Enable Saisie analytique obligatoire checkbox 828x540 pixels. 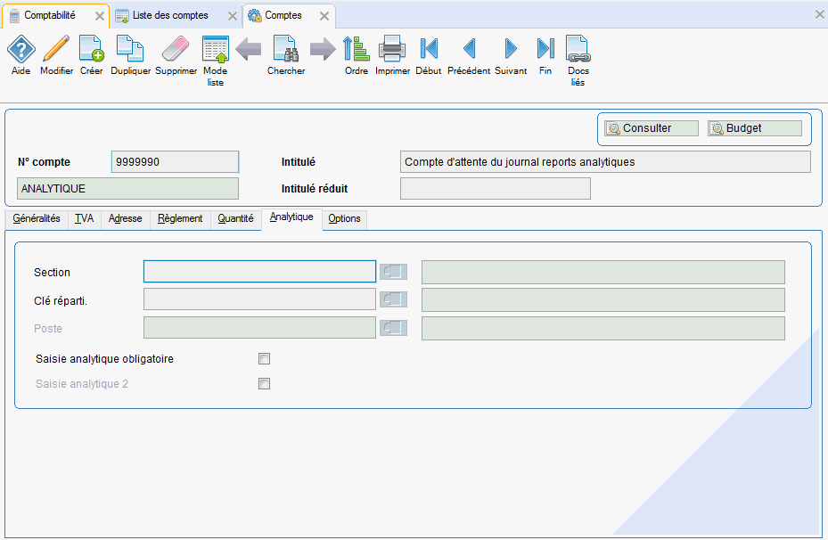[x=264, y=359]
